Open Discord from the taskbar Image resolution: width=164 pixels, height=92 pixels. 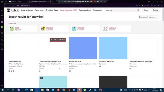click(x=79, y=90)
